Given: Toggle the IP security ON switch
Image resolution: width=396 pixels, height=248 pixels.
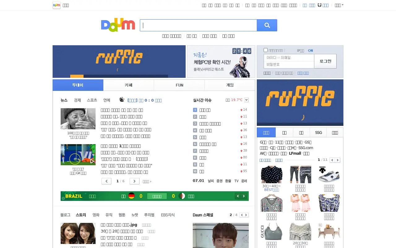Looking at the screenshot, I should pos(310,51).
